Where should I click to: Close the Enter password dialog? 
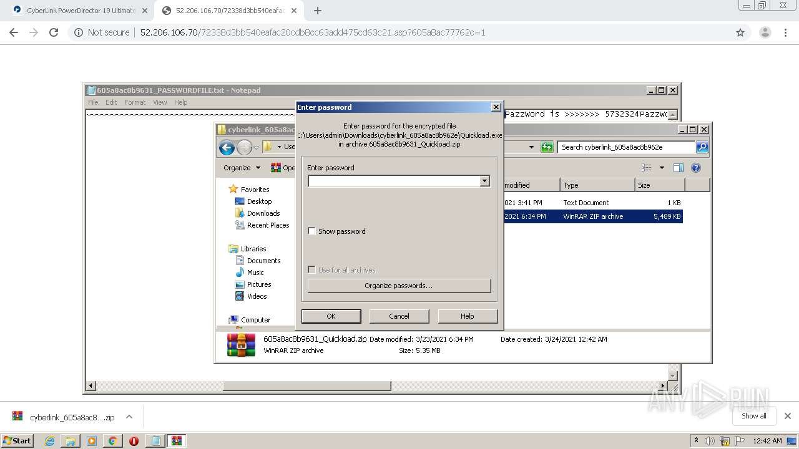point(496,107)
